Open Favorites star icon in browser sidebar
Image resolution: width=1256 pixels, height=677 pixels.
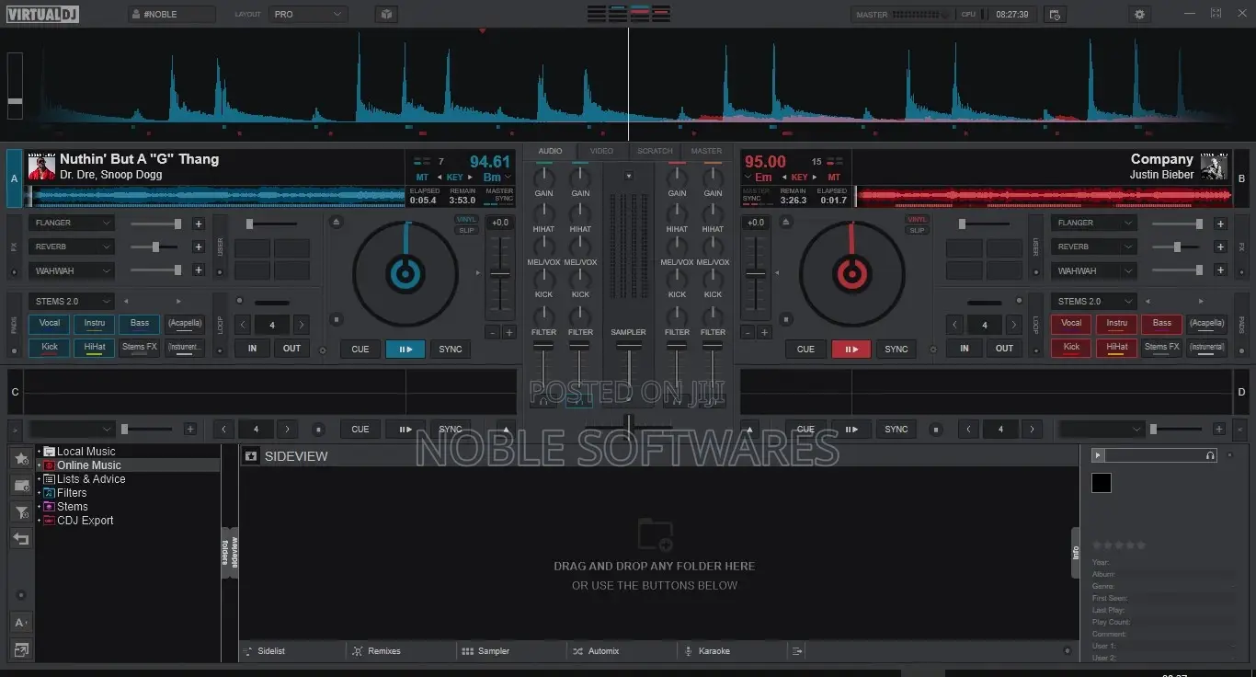20,458
